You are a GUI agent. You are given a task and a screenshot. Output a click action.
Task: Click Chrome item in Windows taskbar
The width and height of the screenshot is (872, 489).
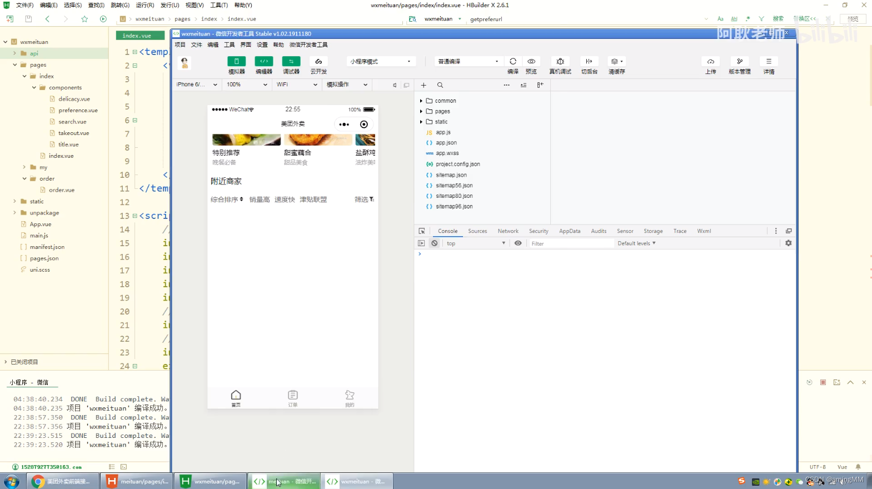point(63,481)
